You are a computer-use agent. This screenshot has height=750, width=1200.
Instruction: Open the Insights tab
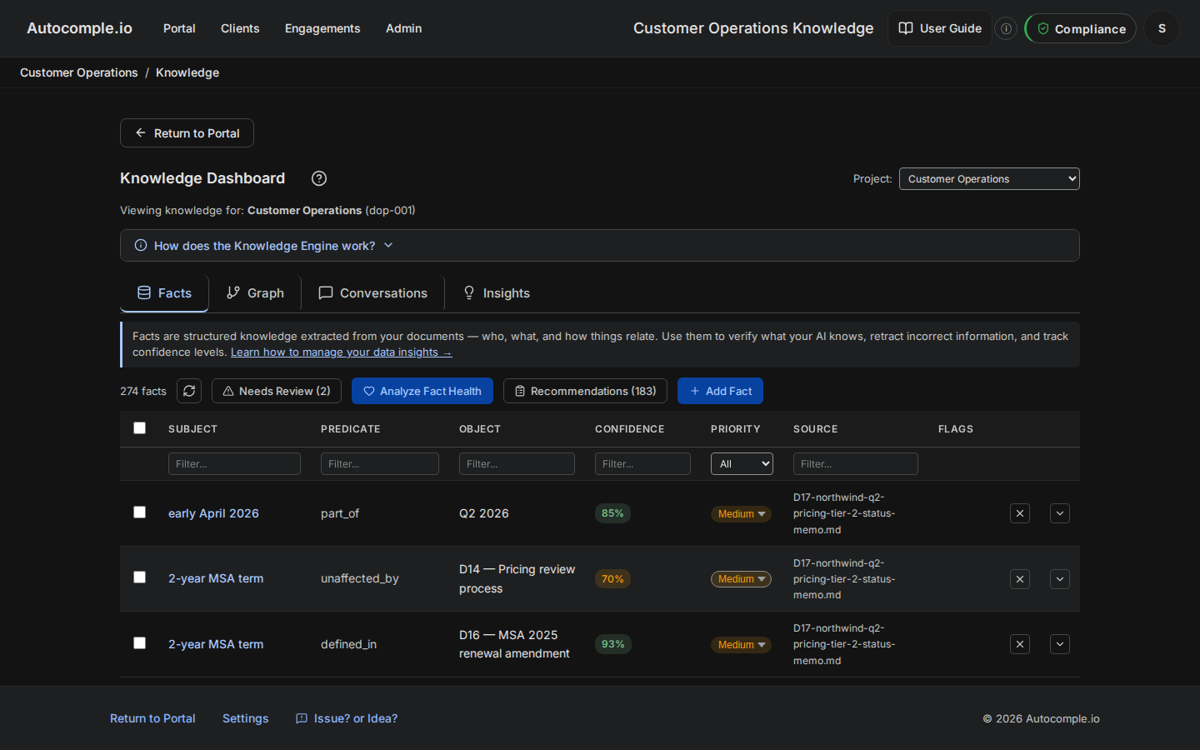497,293
